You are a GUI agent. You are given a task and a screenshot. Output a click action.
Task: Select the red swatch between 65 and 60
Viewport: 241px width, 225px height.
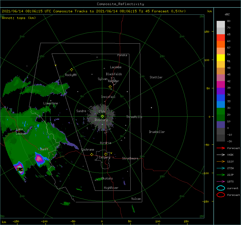coord(221,37)
